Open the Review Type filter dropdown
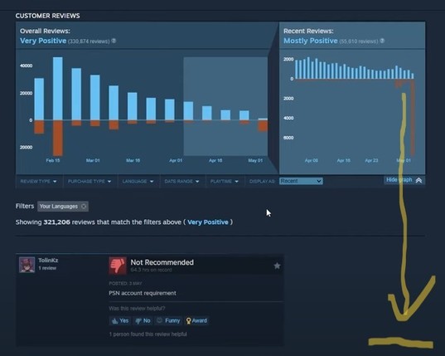This screenshot has width=445, height=356. click(x=39, y=181)
